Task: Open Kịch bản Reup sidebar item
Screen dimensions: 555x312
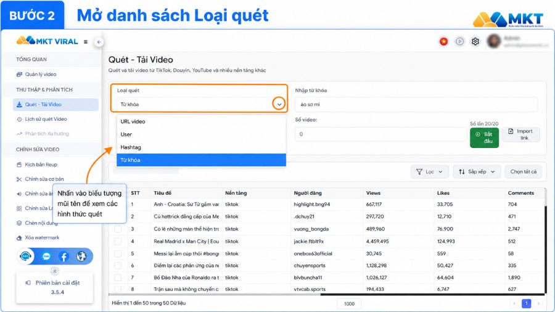Action: coord(41,165)
